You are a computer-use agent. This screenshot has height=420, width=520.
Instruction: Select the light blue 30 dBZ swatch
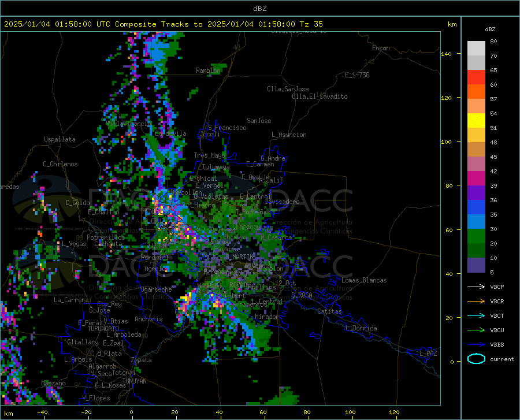(476, 222)
